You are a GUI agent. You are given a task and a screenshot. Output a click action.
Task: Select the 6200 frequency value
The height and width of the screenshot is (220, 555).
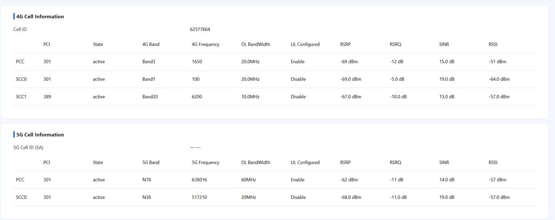(x=197, y=97)
